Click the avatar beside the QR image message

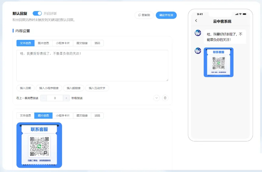(198, 51)
